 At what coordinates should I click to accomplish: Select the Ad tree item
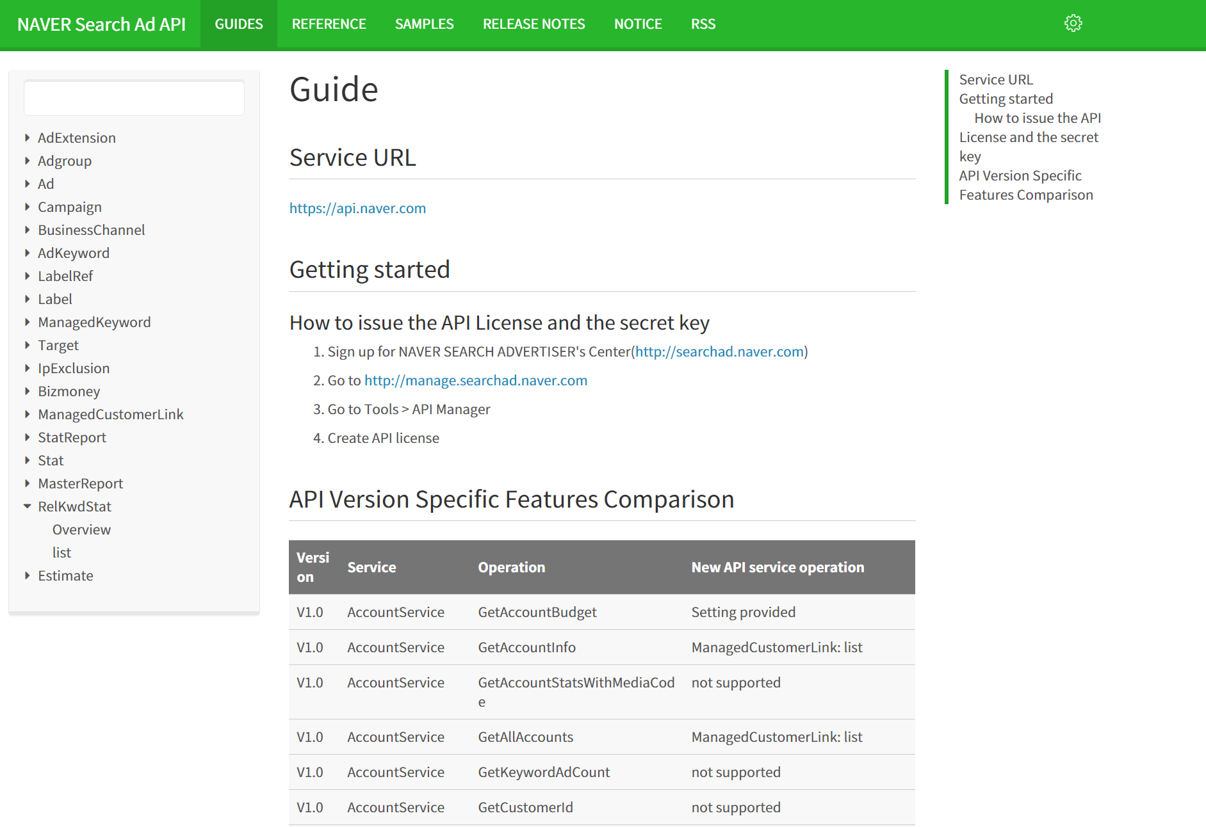pos(46,184)
